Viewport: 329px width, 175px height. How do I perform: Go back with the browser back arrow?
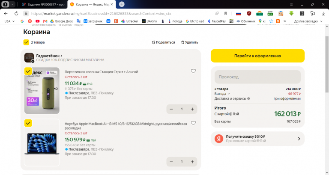[x=6, y=14]
